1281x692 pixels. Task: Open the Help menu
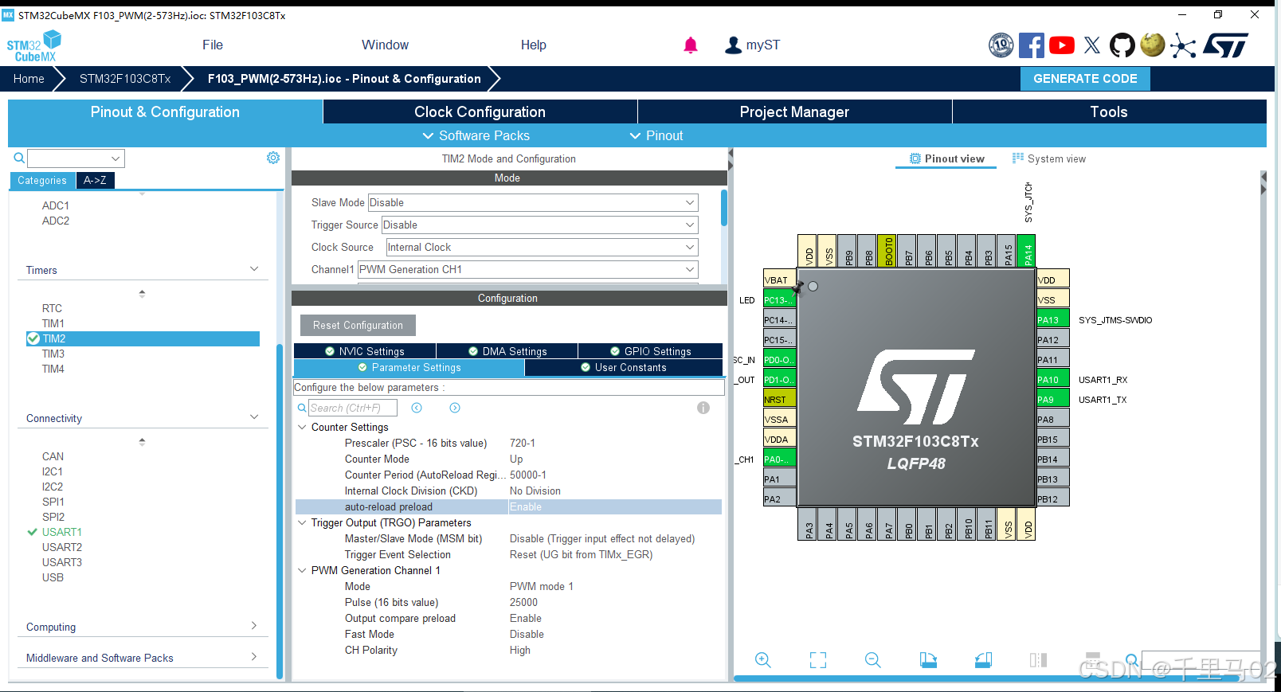pos(534,45)
